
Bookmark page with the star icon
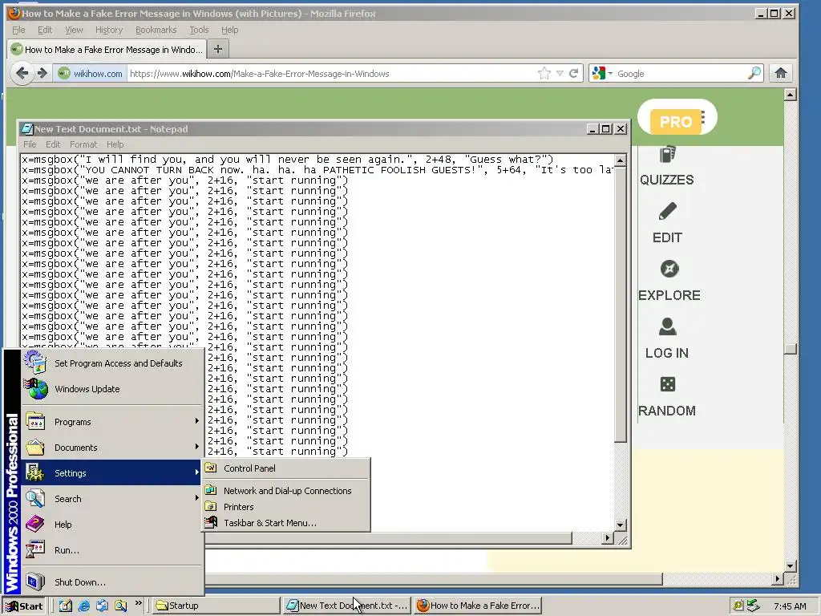(544, 73)
